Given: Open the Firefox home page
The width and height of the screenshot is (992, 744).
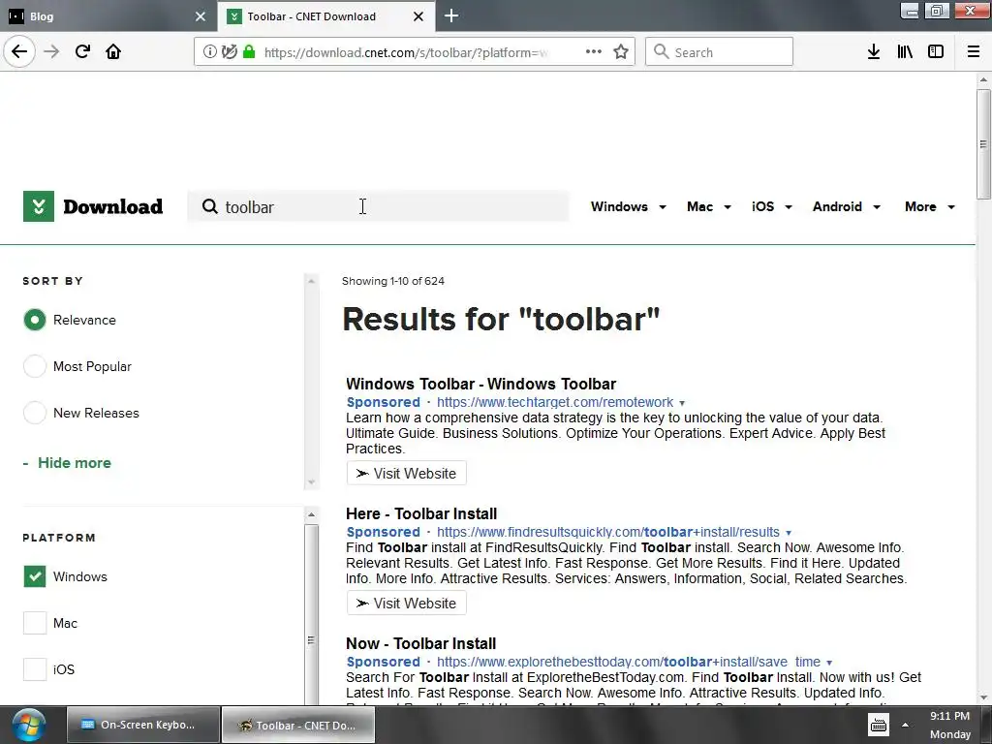Looking at the screenshot, I should pos(113,52).
